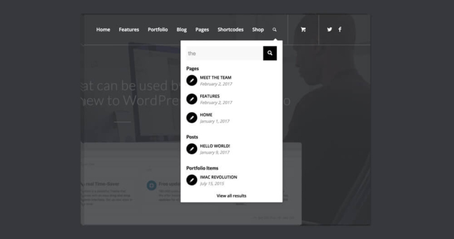This screenshot has height=239, width=454.
Task: Click View all results link
Action: pos(231,196)
